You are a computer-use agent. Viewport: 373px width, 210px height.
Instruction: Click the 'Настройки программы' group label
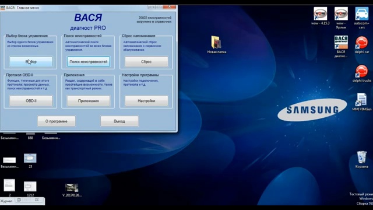pos(140,75)
